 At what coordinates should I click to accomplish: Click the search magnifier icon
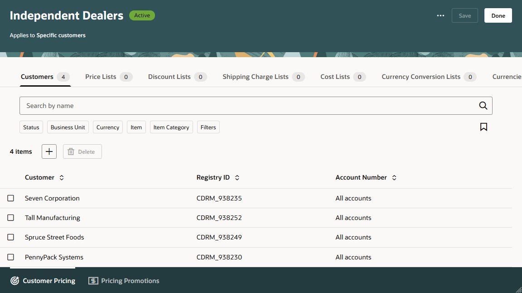tap(483, 106)
